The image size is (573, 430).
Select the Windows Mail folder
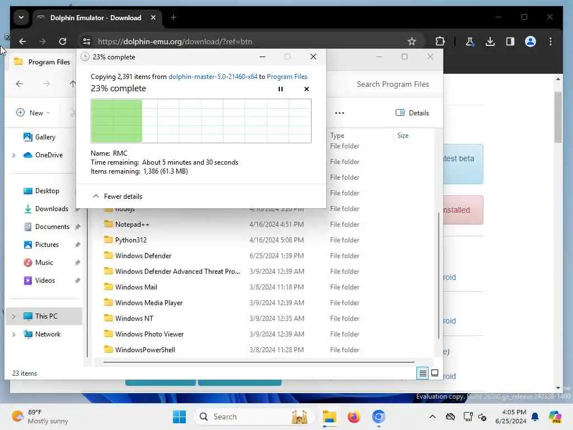136,287
